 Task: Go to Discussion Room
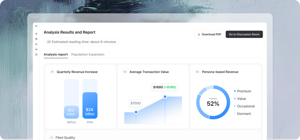tap(244, 34)
